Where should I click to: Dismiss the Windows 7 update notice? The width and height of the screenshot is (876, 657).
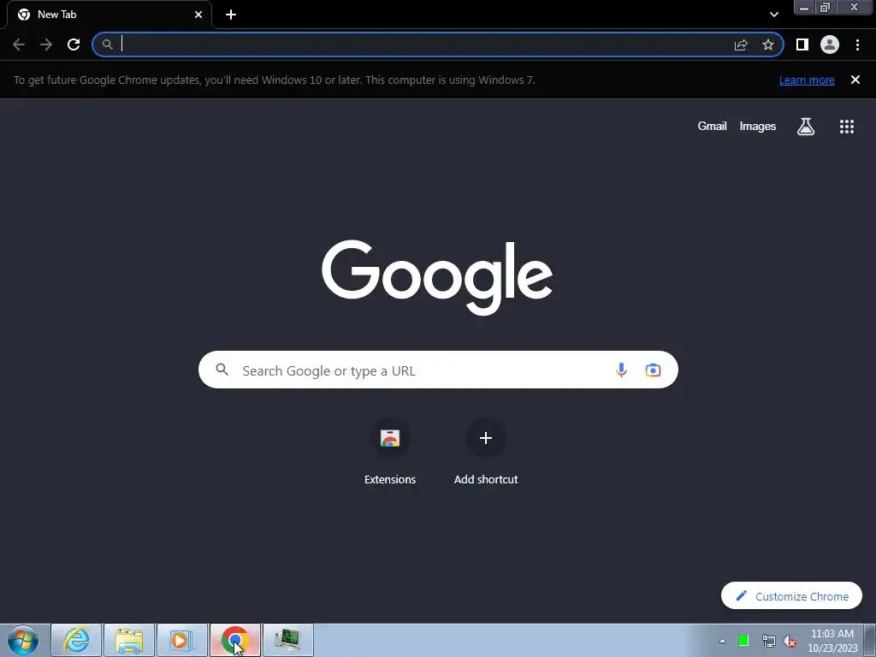coord(855,80)
